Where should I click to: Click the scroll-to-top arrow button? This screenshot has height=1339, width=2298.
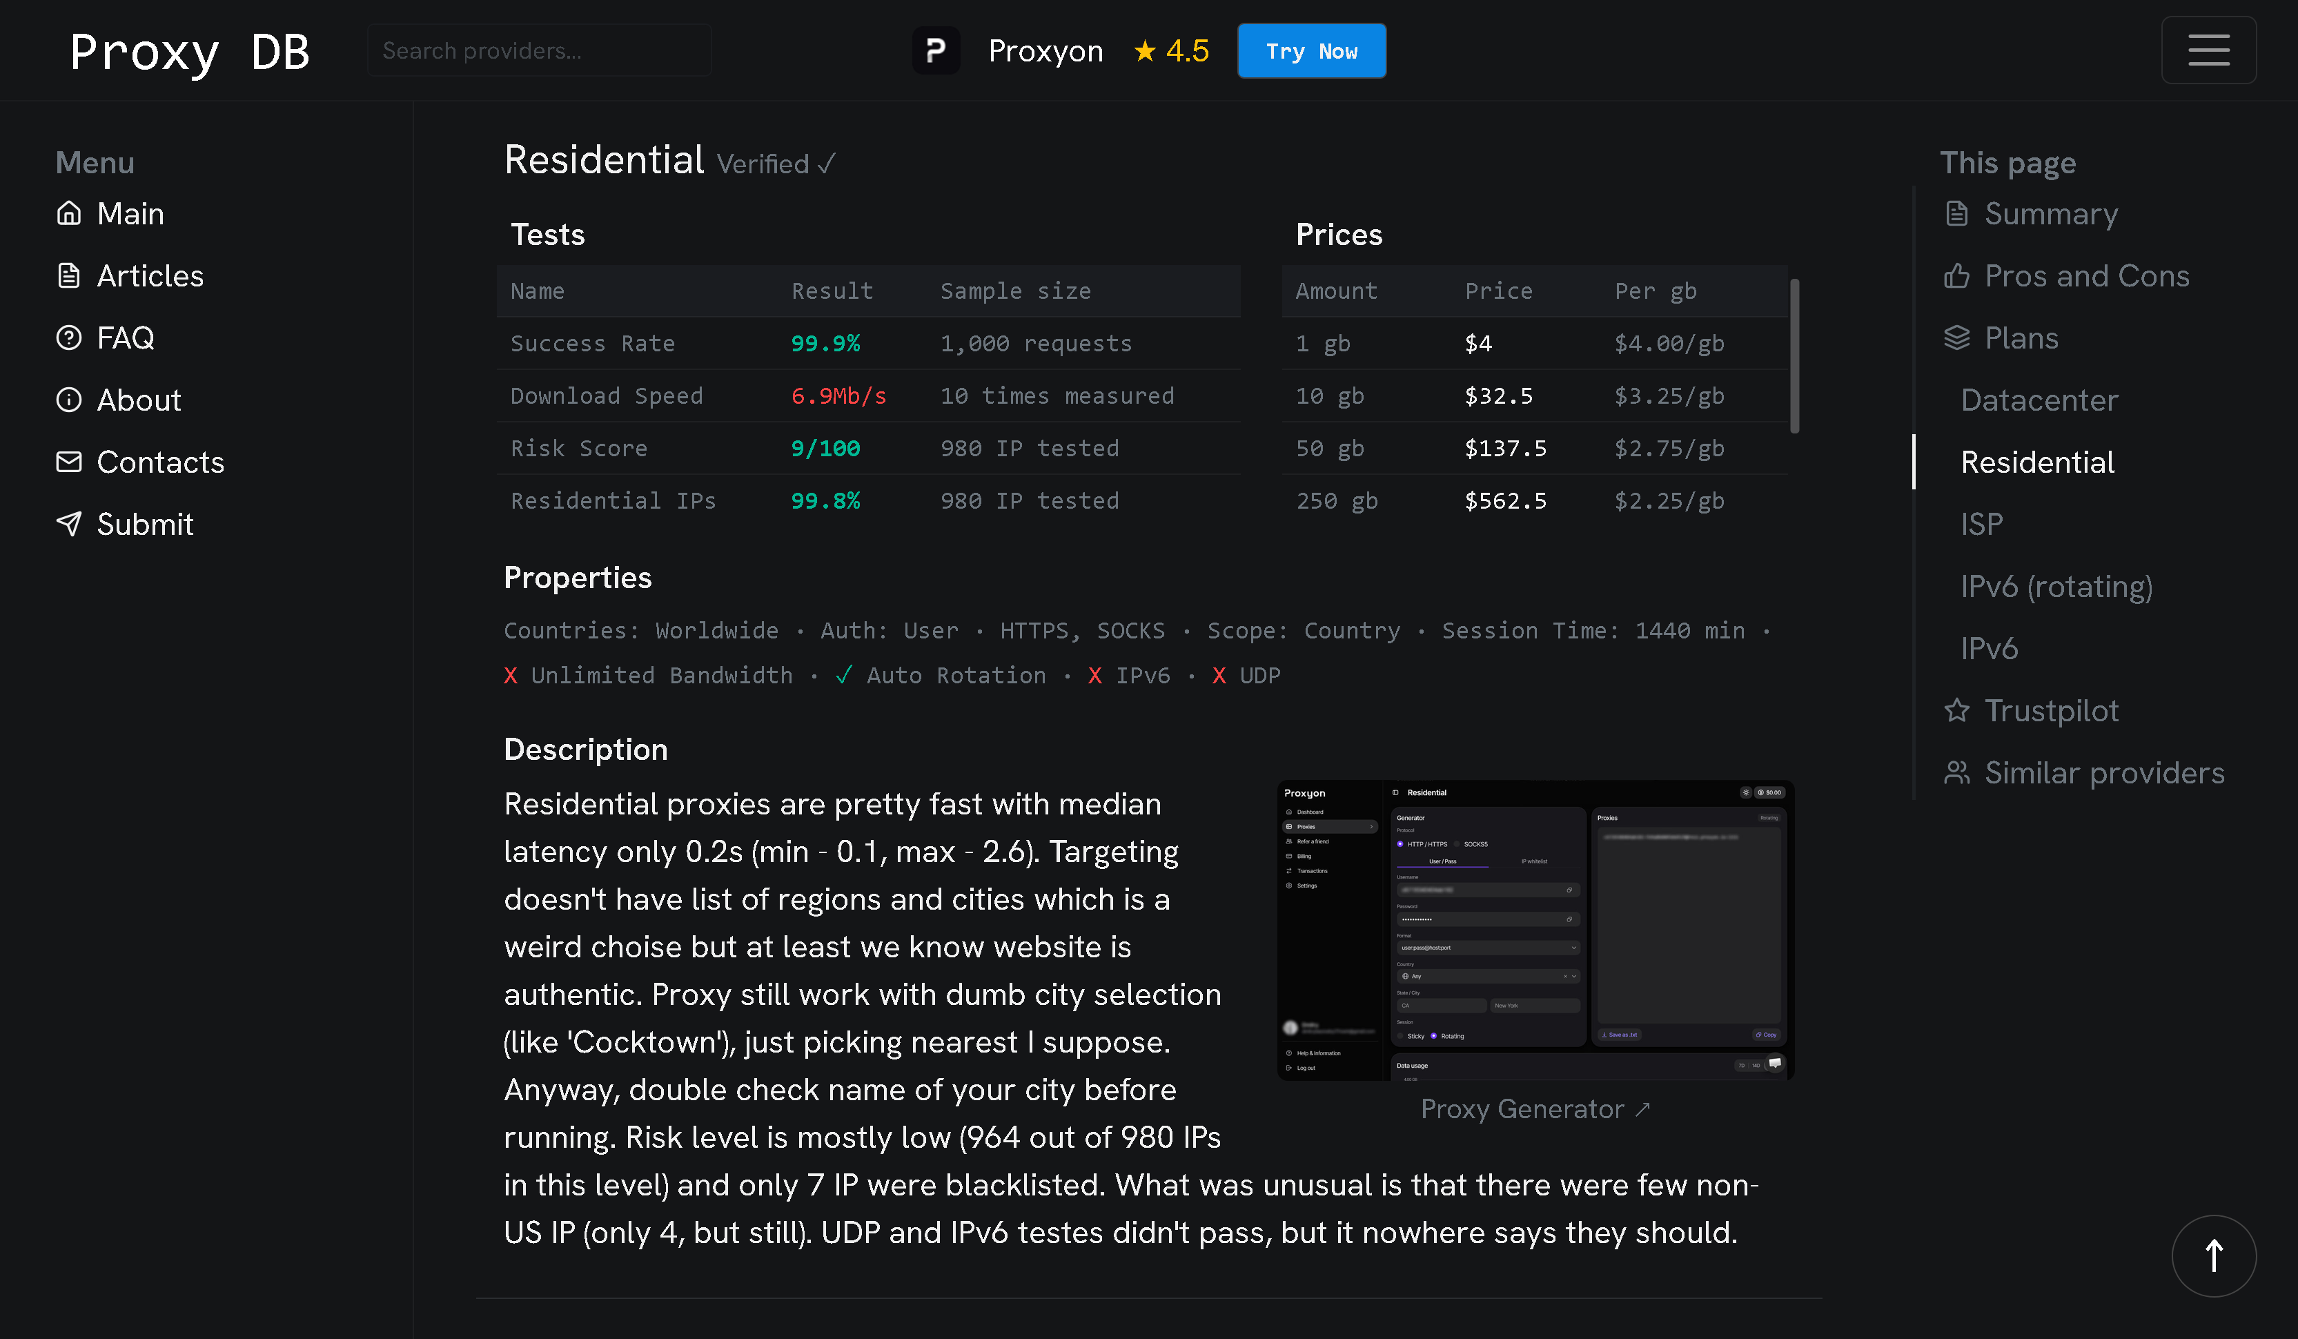coord(2214,1255)
